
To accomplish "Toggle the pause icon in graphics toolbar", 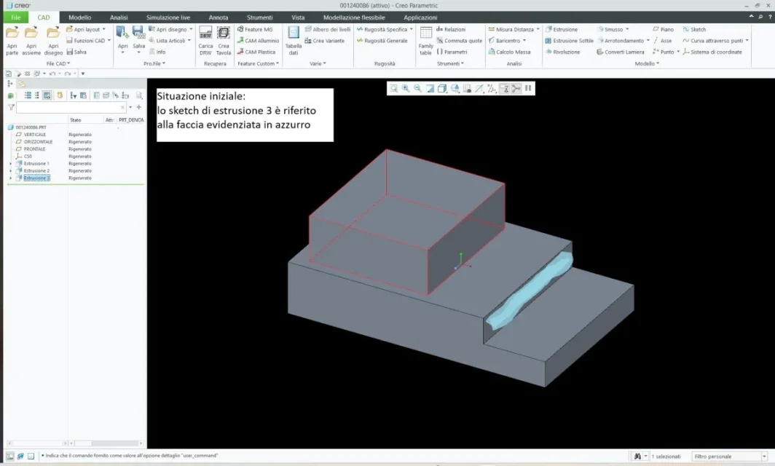I will tap(528, 88).
